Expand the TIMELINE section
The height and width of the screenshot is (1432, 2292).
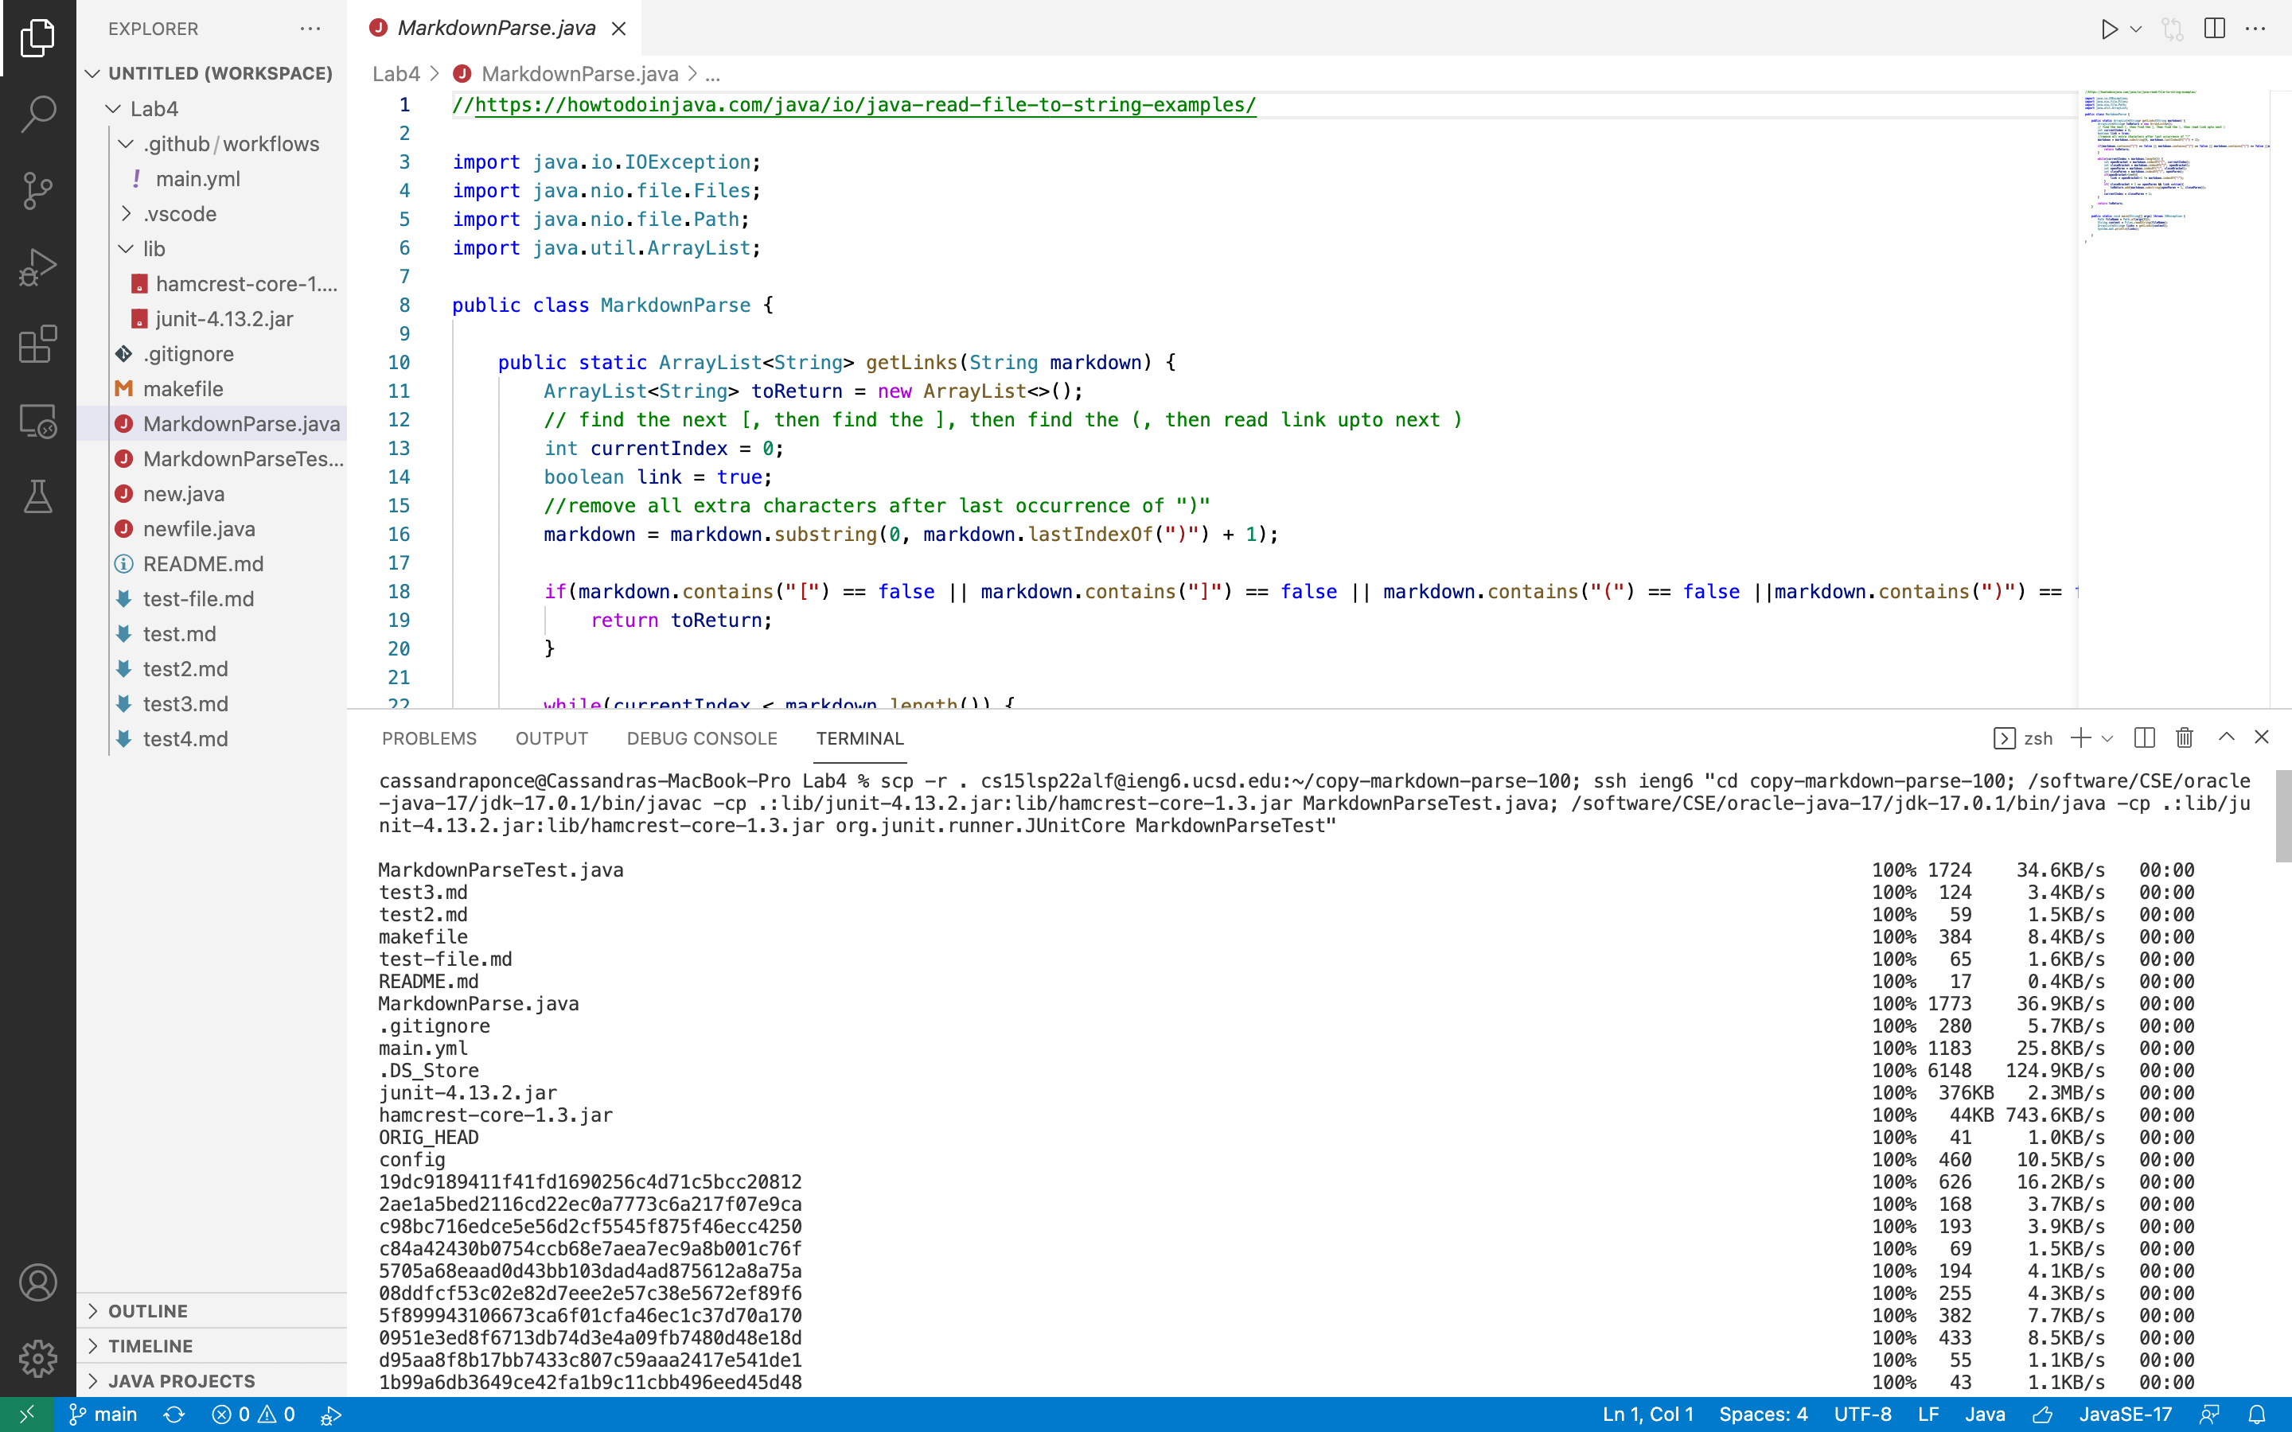click(212, 1346)
